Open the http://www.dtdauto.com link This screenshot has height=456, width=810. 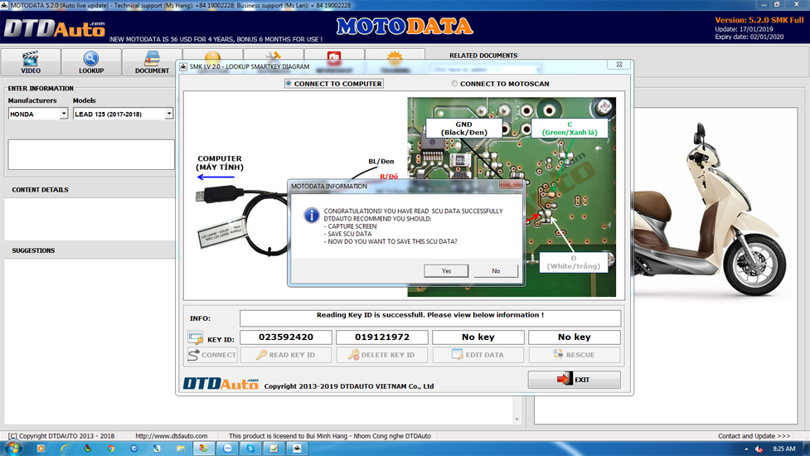pos(172,436)
